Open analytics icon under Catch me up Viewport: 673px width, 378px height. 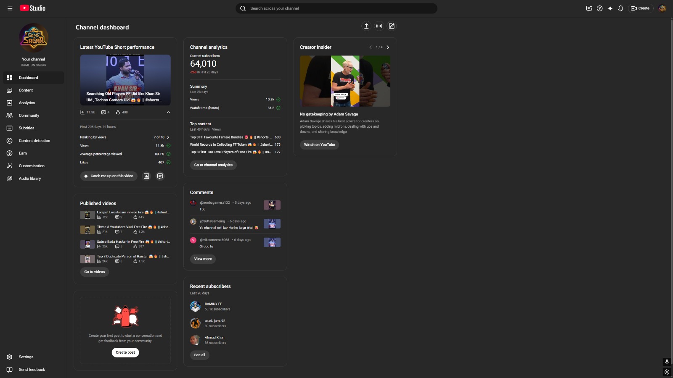point(146,176)
